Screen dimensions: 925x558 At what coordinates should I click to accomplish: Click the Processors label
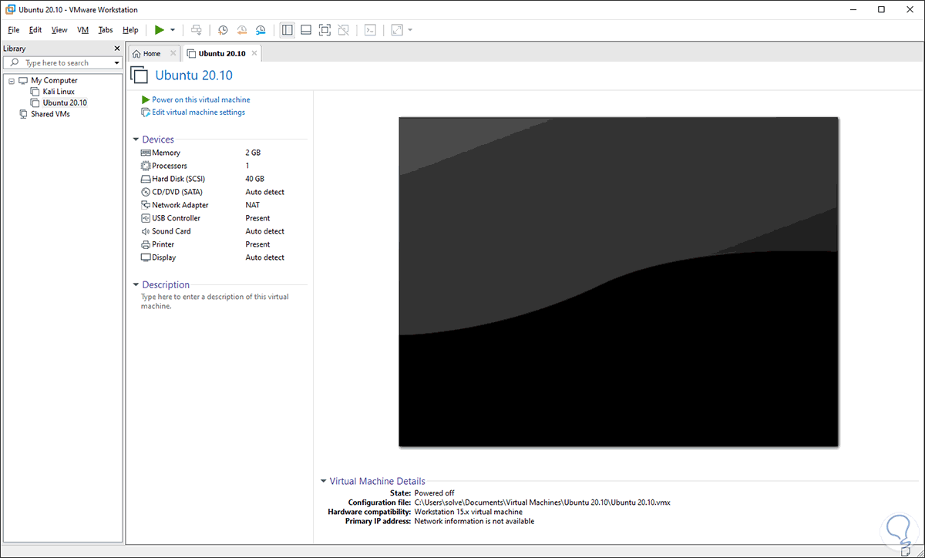click(170, 166)
